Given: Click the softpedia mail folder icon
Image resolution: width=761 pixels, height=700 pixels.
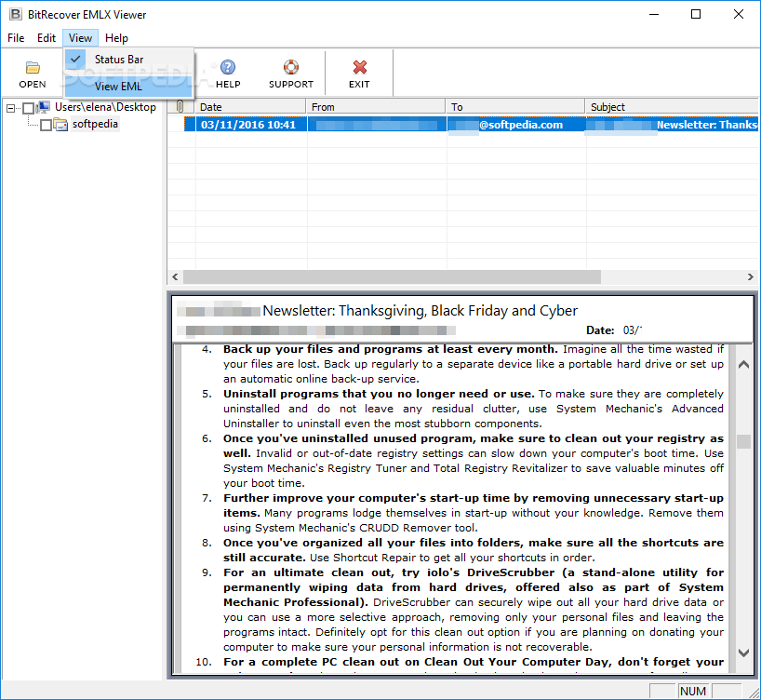Looking at the screenshot, I should (x=60, y=125).
